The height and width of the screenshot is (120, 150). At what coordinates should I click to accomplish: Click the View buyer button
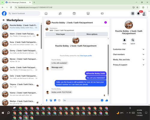coord(60,34)
